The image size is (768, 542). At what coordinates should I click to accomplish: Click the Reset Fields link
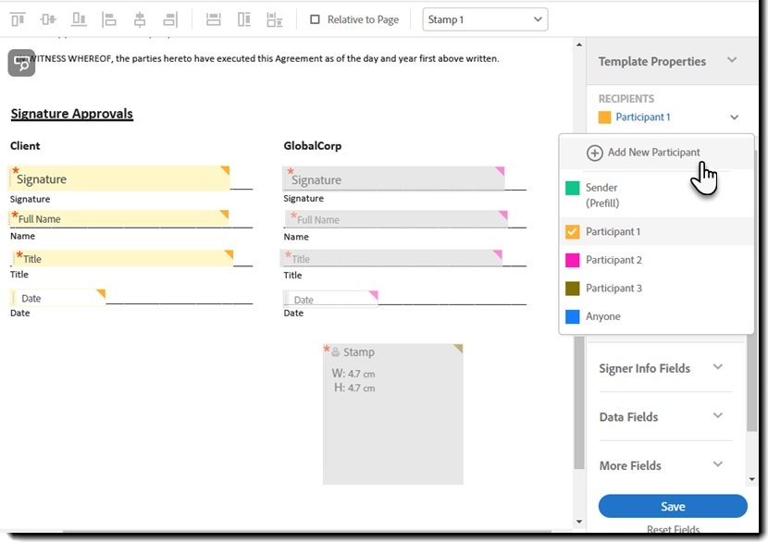673,531
